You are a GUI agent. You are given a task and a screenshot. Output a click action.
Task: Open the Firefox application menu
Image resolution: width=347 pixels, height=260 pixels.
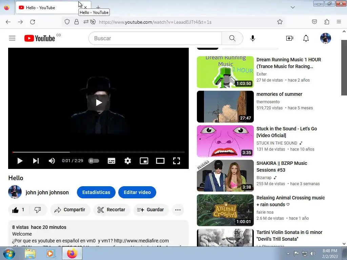point(339,22)
